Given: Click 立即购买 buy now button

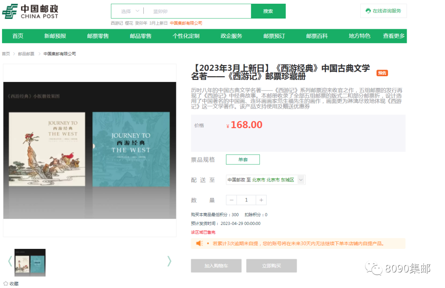Looking at the screenshot, I should click(x=272, y=266).
